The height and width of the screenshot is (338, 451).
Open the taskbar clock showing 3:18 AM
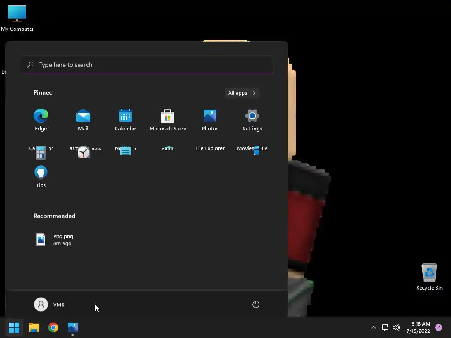tap(418, 327)
